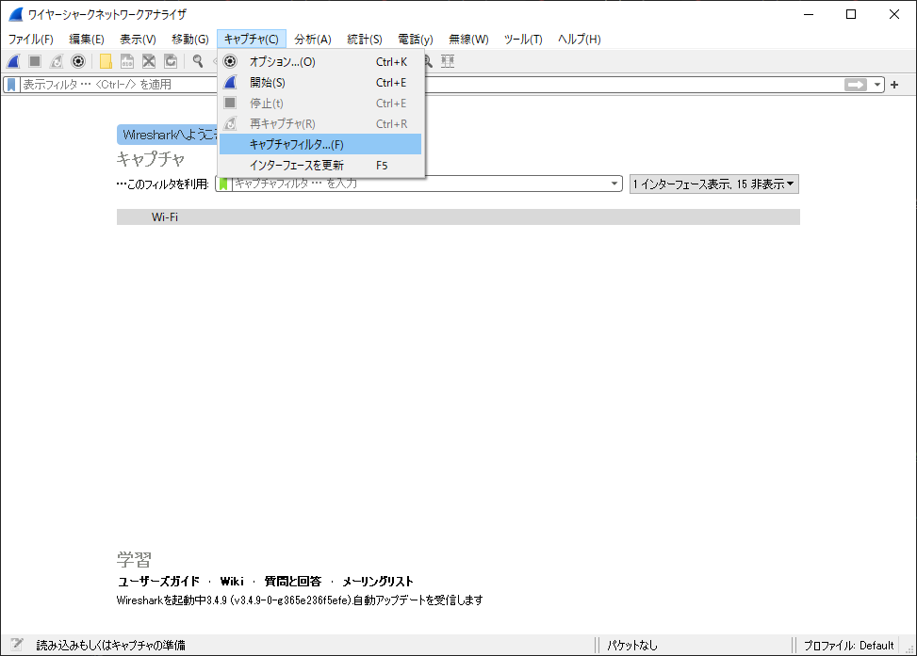Choose インターフェースを更新 menu entry
Screen dimensions: 917x656
[x=320, y=166]
